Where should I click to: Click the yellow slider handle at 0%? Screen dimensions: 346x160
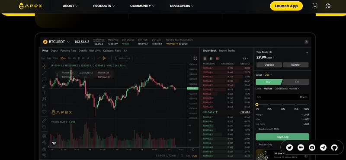coord(257,105)
